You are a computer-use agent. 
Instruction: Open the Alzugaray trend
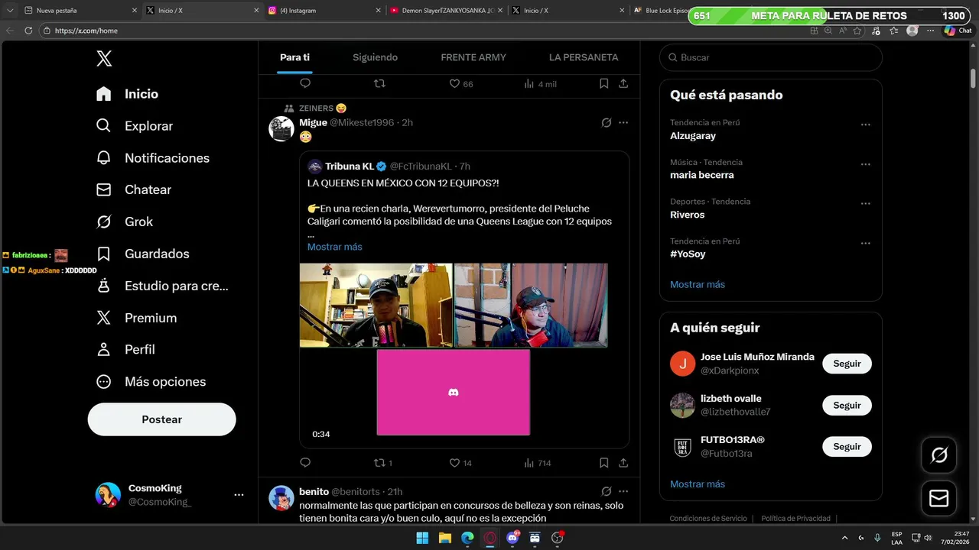click(x=693, y=135)
